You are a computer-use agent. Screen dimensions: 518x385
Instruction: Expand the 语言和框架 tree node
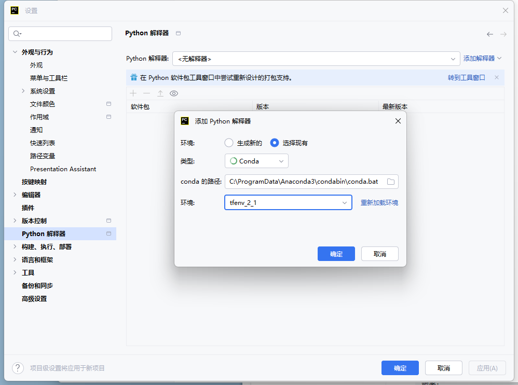pyautogui.click(x=15, y=259)
